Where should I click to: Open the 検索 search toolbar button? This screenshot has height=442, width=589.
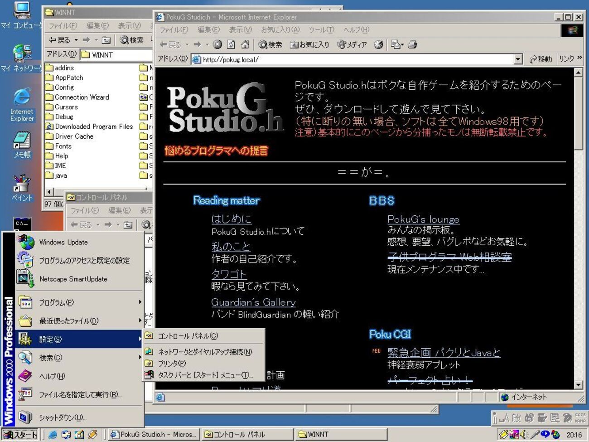click(270, 44)
